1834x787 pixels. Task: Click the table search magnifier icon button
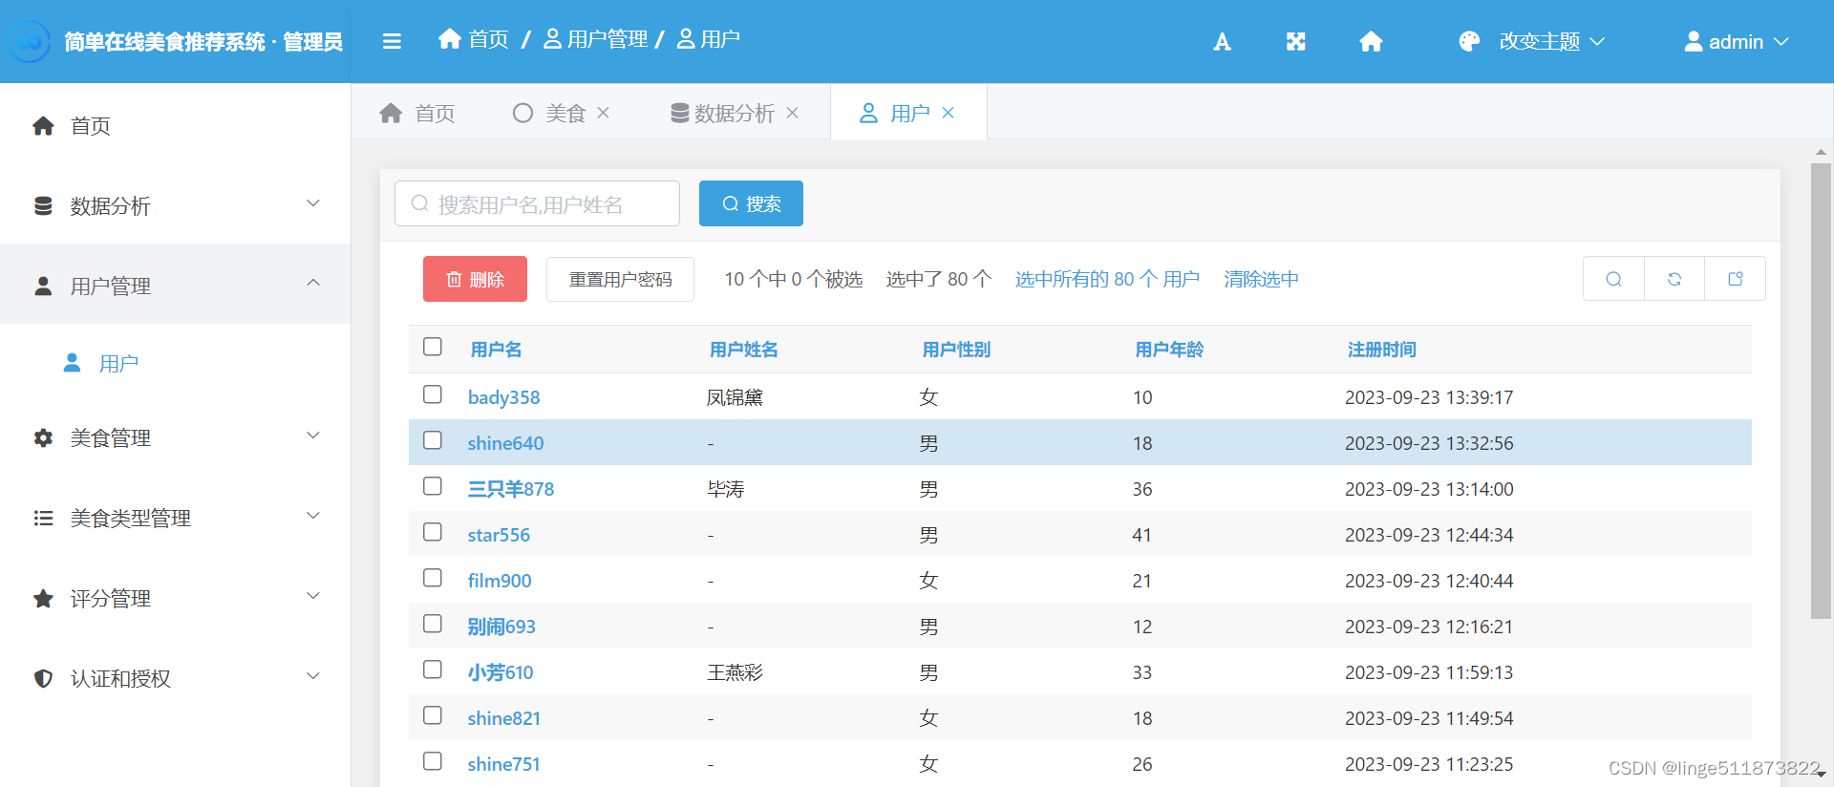coord(1613,279)
